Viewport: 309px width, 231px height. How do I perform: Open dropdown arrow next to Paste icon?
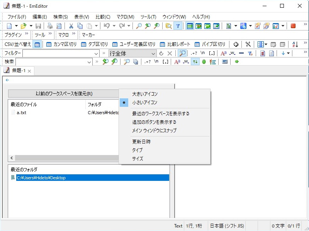point(96,26)
